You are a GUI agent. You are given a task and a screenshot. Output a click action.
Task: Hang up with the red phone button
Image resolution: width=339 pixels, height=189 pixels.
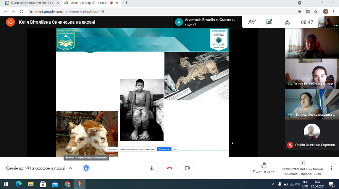pos(169,168)
